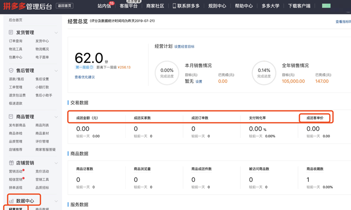Collapse the 商品管理 section chevron
The height and width of the screenshot is (210, 351).
coord(56,117)
